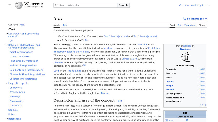Open the hamburger main menu
218x122 pixels.
coord(10,5)
